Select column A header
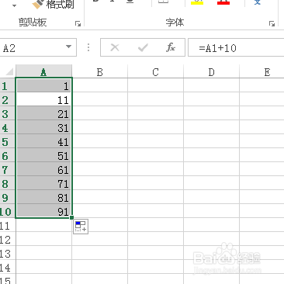Image resolution: width=284 pixels, height=284 pixels. [43, 71]
